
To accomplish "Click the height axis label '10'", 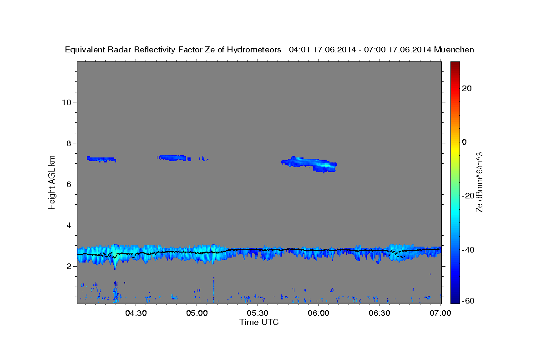I will click(66, 102).
